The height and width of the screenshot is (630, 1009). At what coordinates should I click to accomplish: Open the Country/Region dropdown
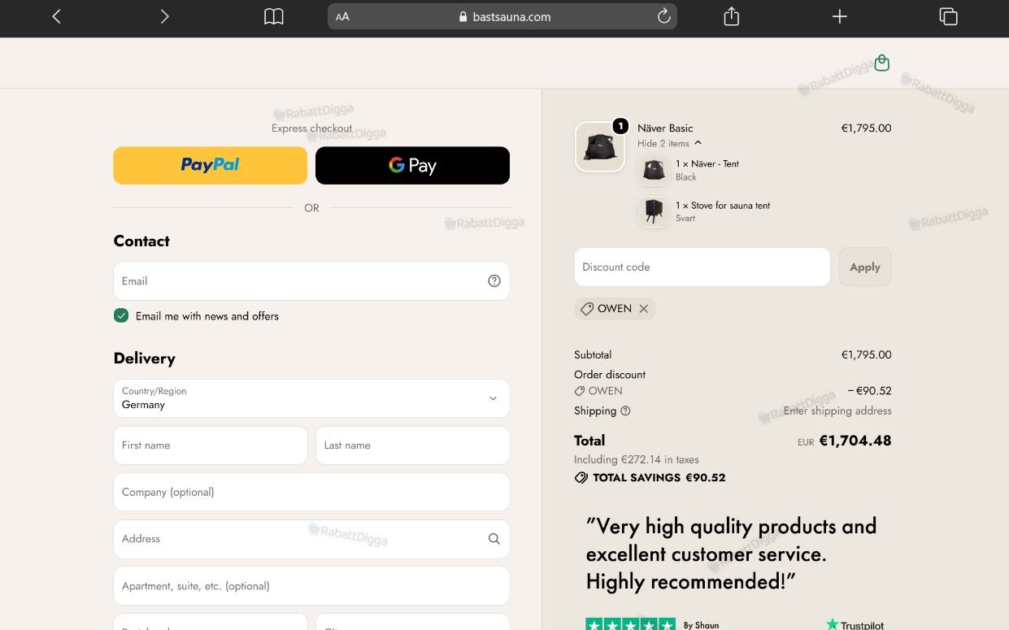click(x=311, y=398)
